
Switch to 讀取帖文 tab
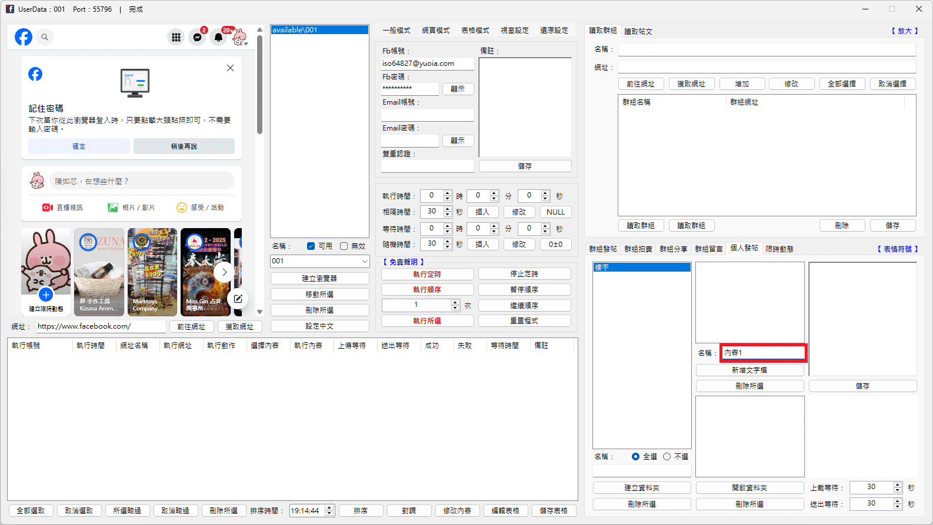[x=638, y=31]
